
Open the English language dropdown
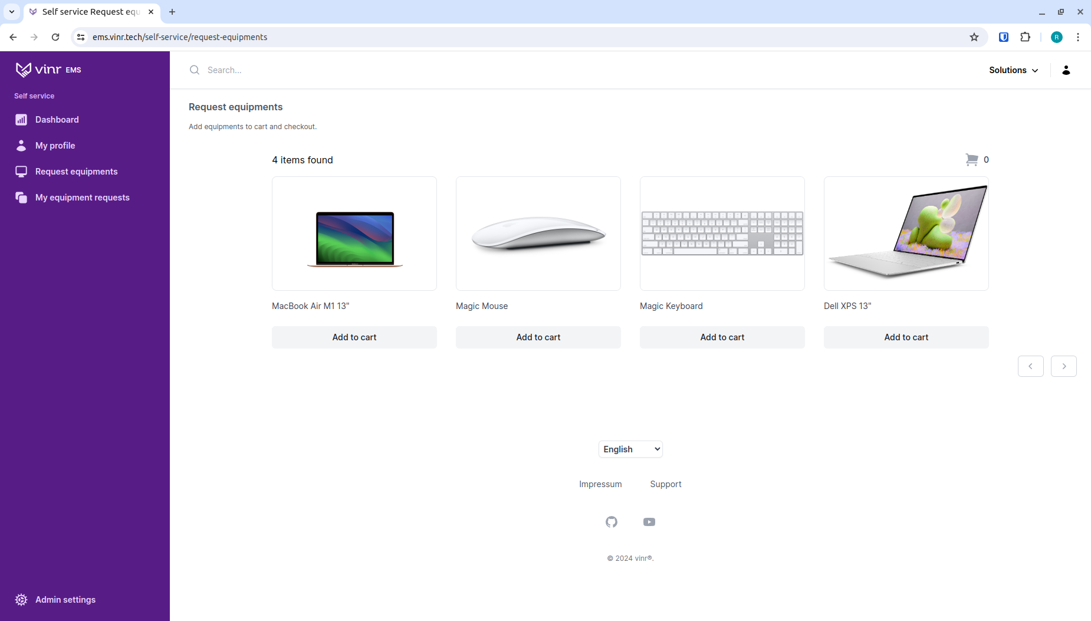pos(630,449)
